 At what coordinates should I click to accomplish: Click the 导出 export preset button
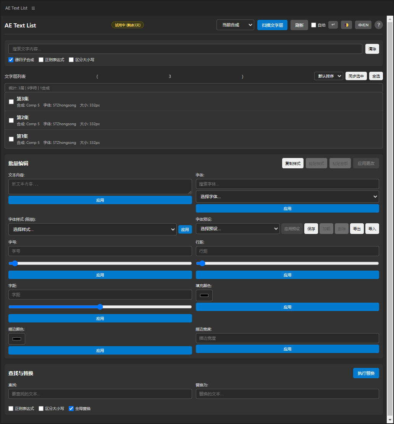[357, 229]
